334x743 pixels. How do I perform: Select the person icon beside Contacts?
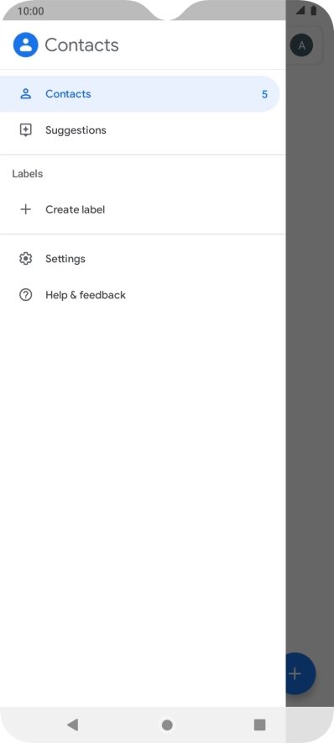point(25,94)
